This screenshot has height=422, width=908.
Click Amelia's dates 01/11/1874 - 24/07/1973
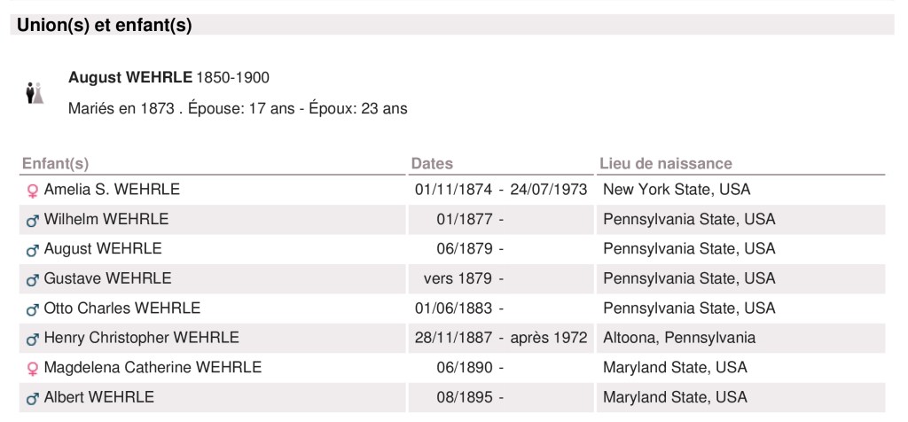pos(500,190)
